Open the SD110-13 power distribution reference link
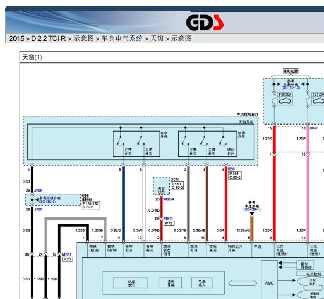324x299 pixels. [291, 87]
